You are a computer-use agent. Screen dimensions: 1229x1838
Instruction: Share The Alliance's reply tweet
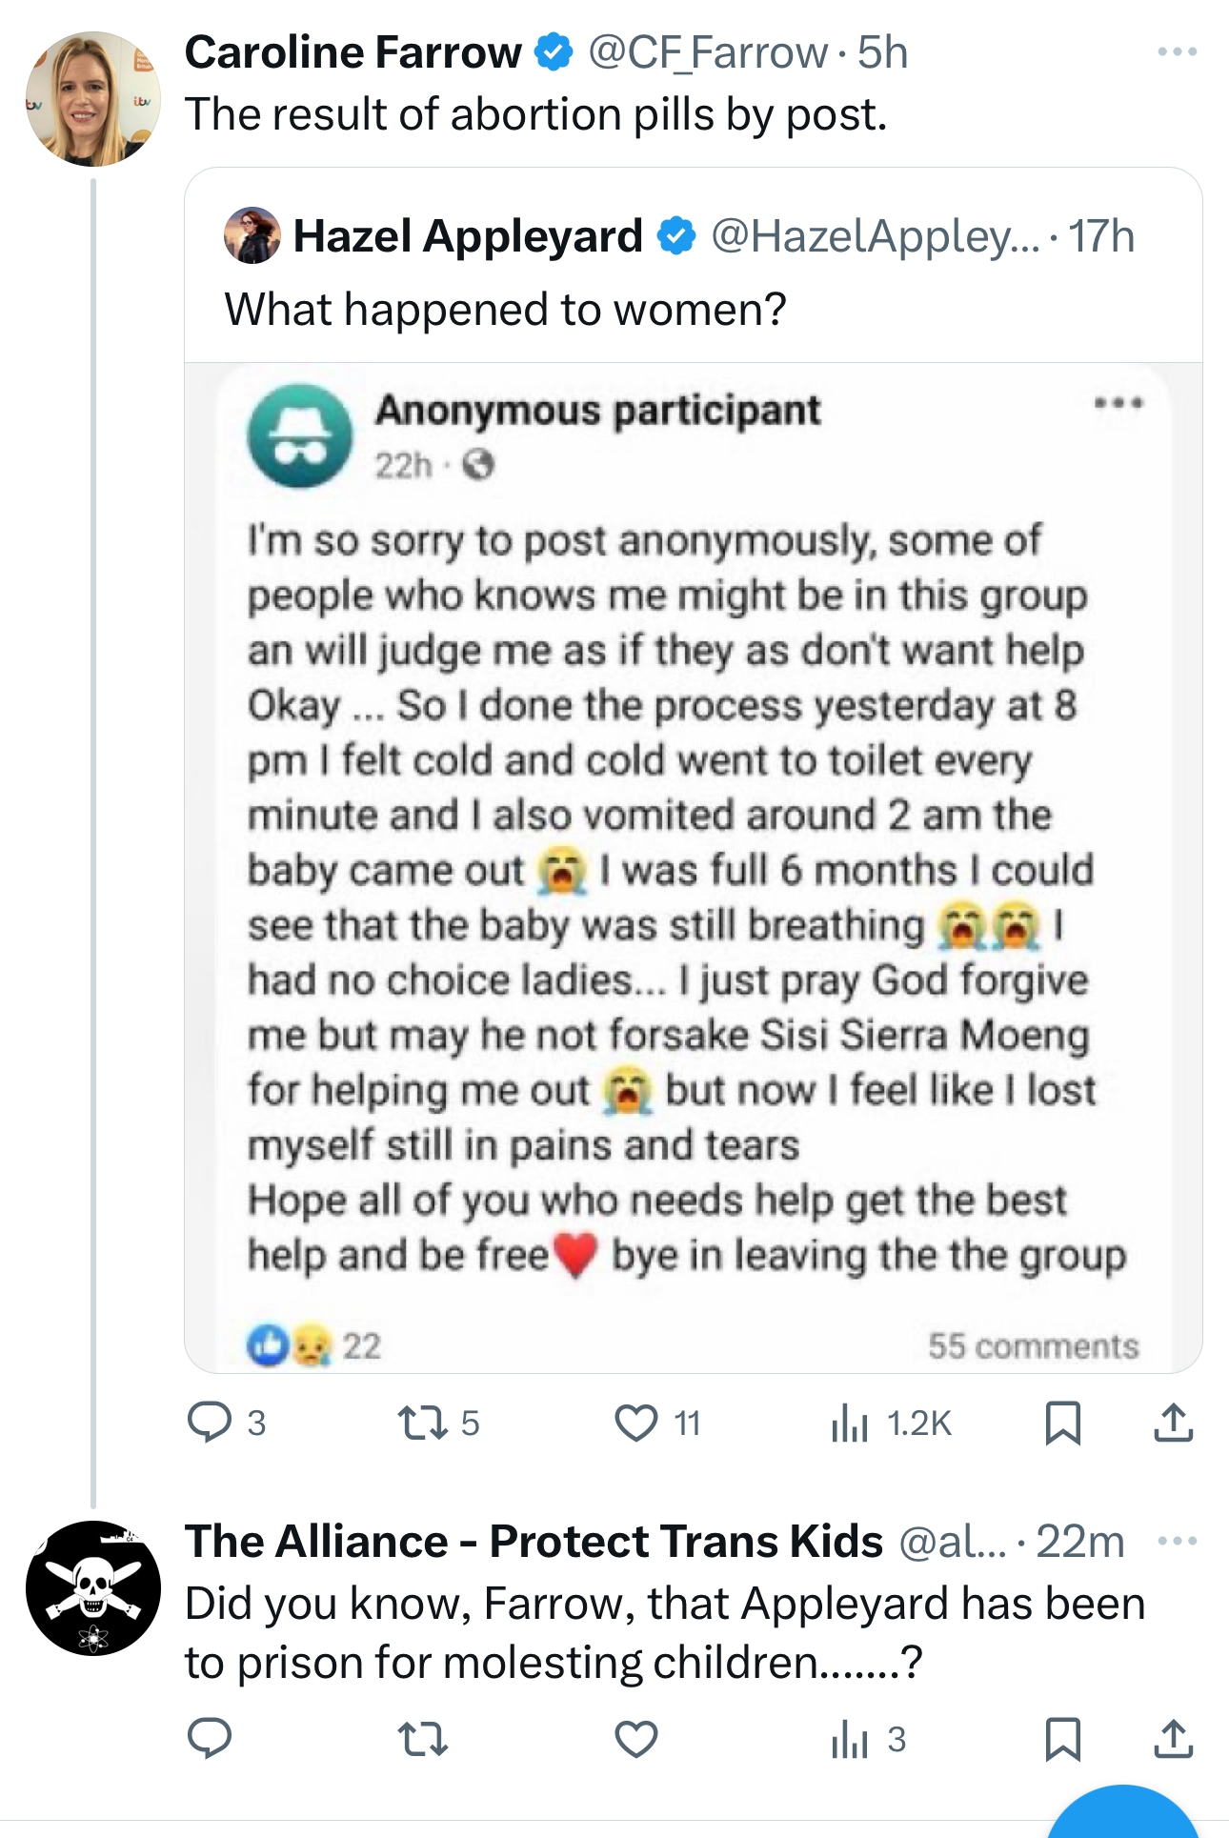point(1173,1739)
